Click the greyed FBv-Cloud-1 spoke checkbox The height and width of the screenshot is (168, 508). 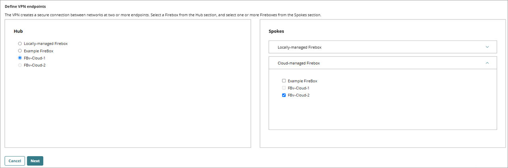(284, 88)
